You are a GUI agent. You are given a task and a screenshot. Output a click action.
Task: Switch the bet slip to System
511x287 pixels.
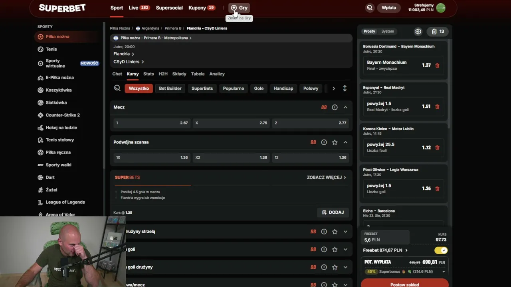(x=388, y=31)
